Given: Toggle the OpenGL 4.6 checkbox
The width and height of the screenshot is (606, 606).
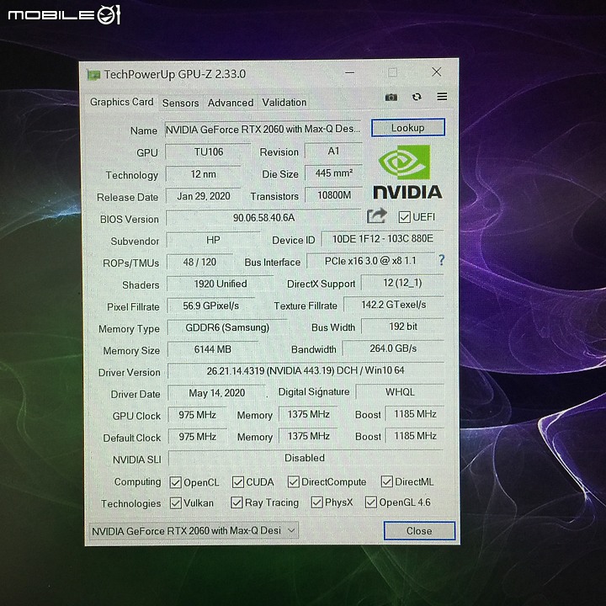Looking at the screenshot, I should click(371, 502).
